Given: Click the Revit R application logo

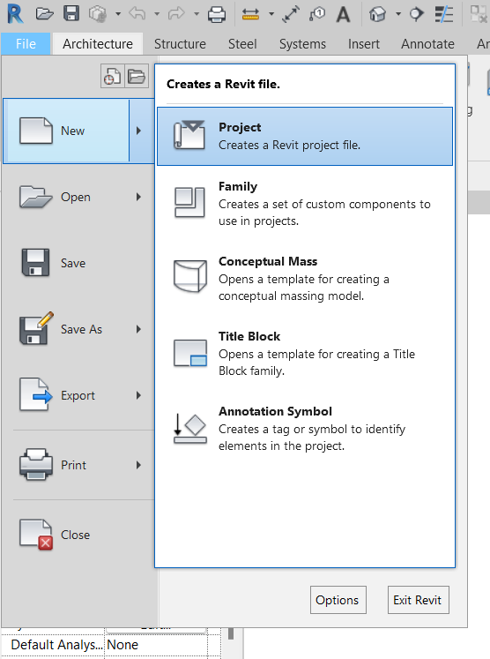Looking at the screenshot, I should [15, 14].
